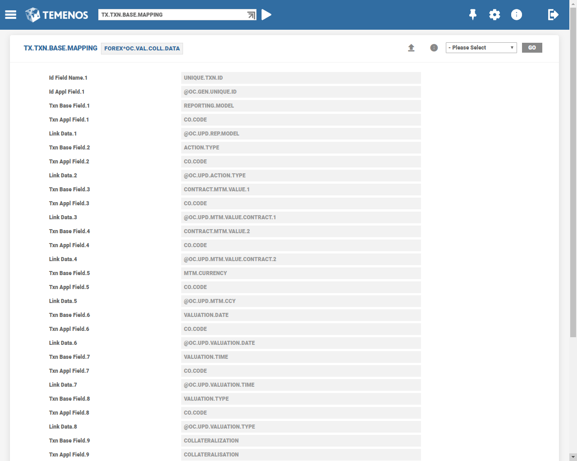Click the FOREX*OC.VAL.COLL.DATA record ID
Image resolution: width=577 pixels, height=461 pixels.
tap(142, 49)
